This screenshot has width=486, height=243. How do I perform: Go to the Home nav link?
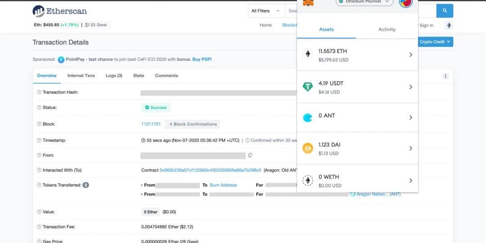(265, 25)
